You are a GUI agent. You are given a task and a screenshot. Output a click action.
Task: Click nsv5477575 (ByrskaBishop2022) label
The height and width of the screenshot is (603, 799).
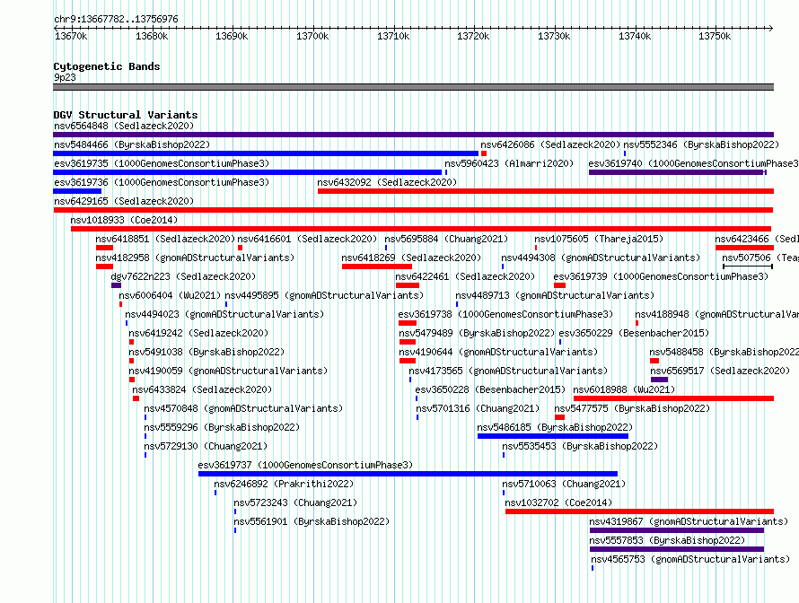pos(632,408)
